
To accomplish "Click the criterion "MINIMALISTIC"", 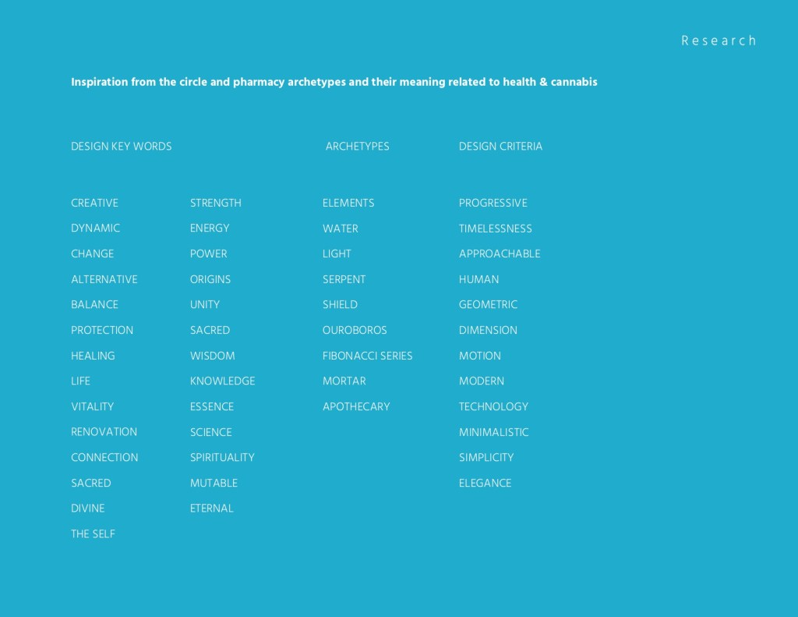I will click(493, 432).
